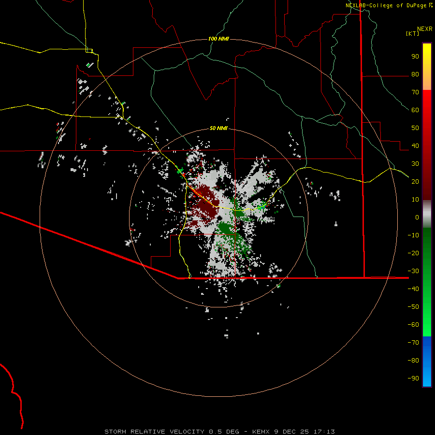Viewport: 435px width, 435px height.
Task: Click the -30 value on the velocity scale
Action: [413, 271]
